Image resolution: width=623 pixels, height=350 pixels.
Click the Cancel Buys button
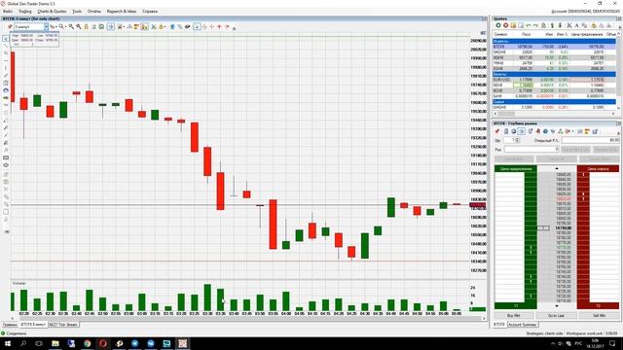514,159
